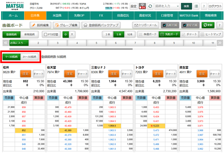This screenshot has height=153, width=224.
Task: Switch to ヒートマップ view
Action: click(x=211, y=34)
